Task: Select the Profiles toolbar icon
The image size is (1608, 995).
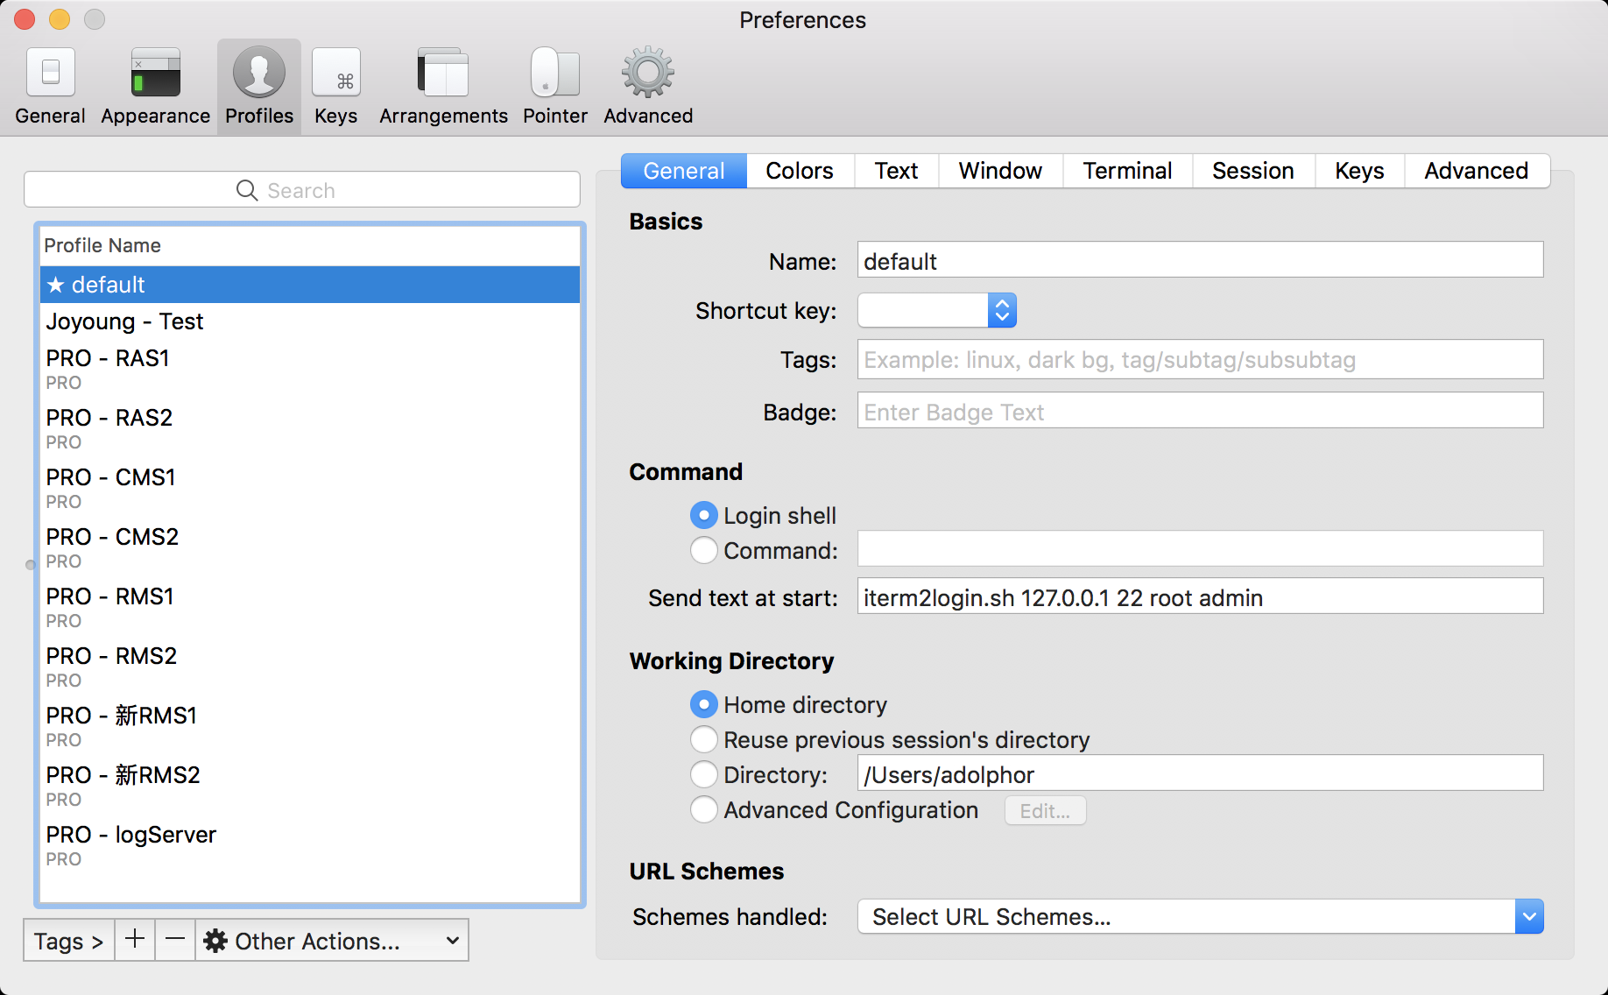Action: [x=259, y=86]
